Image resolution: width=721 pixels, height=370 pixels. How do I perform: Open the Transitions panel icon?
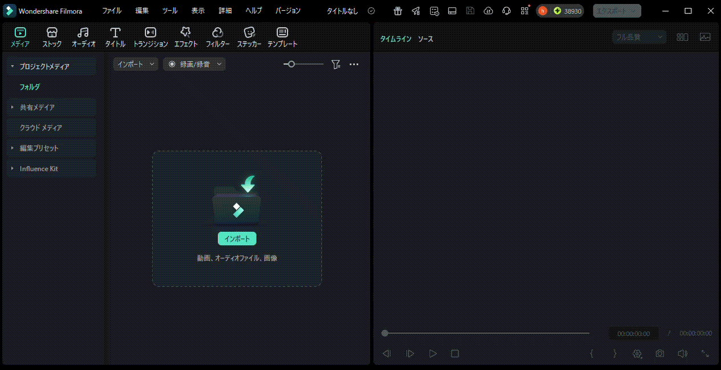point(151,33)
